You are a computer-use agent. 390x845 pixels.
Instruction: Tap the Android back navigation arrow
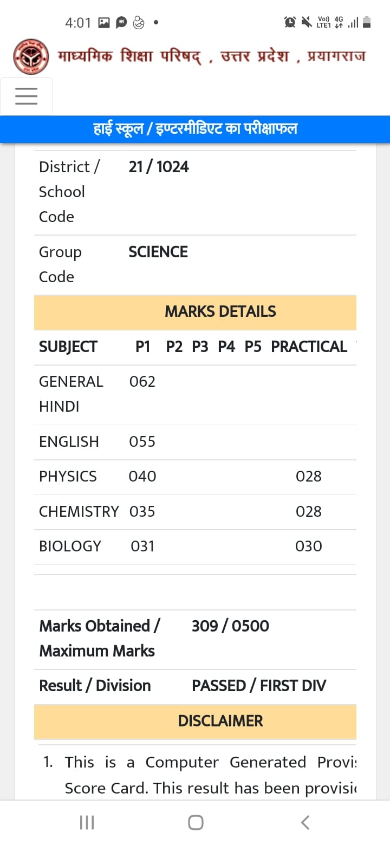[305, 822]
